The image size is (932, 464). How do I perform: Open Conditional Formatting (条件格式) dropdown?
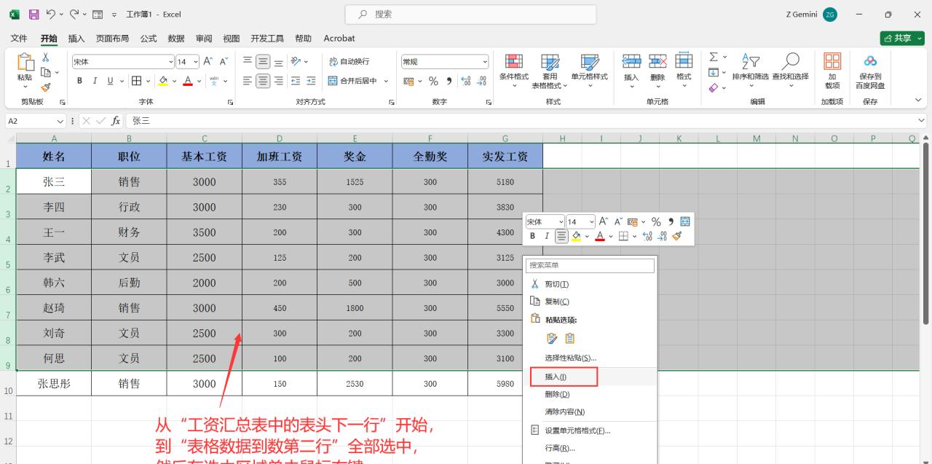click(514, 71)
